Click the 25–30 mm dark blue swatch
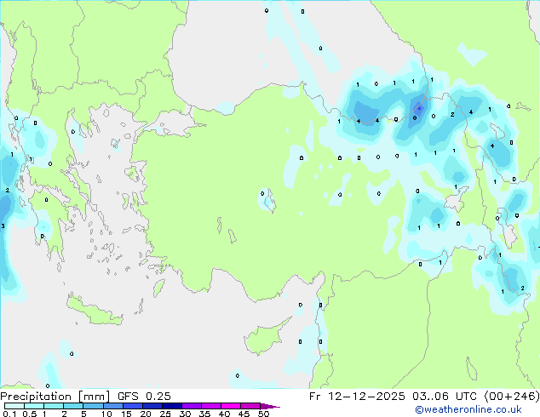Viewport: 540px width, 417px height. [172, 406]
